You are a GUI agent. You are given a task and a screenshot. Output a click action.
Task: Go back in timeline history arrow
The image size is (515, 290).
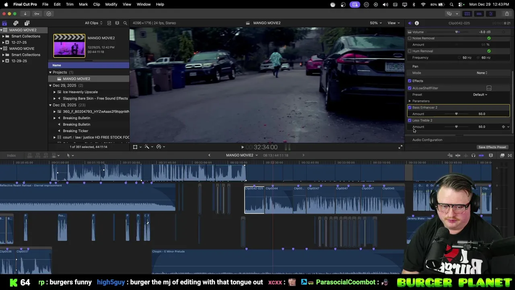209,155
